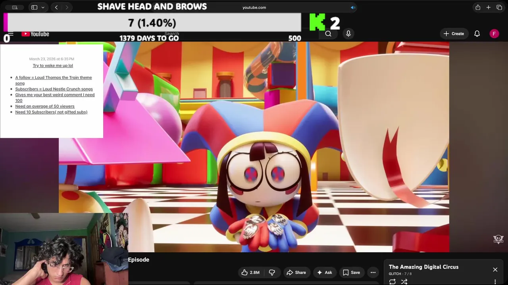The image size is (508, 285).
Task: Share this video
Action: click(x=296, y=272)
